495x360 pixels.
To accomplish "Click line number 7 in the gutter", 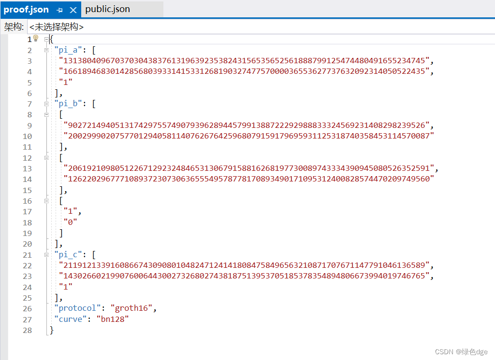I will click(29, 104).
